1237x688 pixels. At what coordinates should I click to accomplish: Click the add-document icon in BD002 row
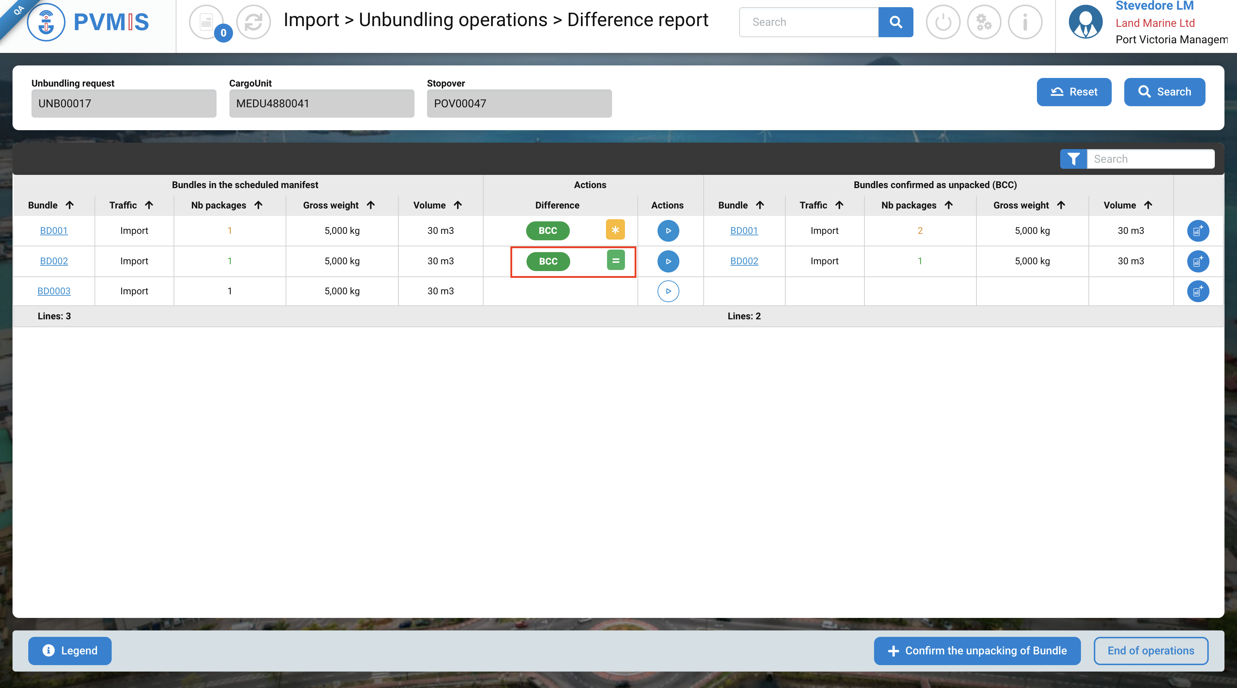pos(1198,261)
